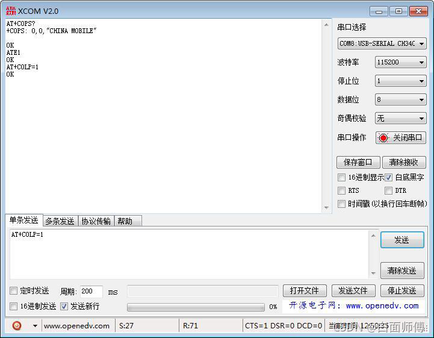Maximize the XCOM window

(398, 11)
